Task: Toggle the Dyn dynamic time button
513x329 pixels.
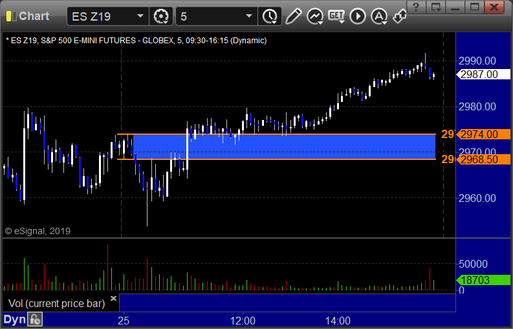Action: coord(15,320)
